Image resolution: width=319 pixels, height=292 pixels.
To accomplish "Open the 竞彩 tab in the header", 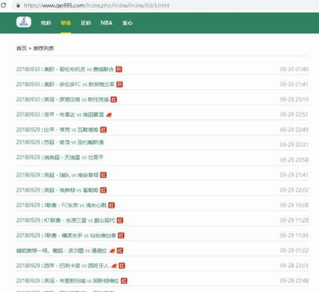I will point(46,23).
